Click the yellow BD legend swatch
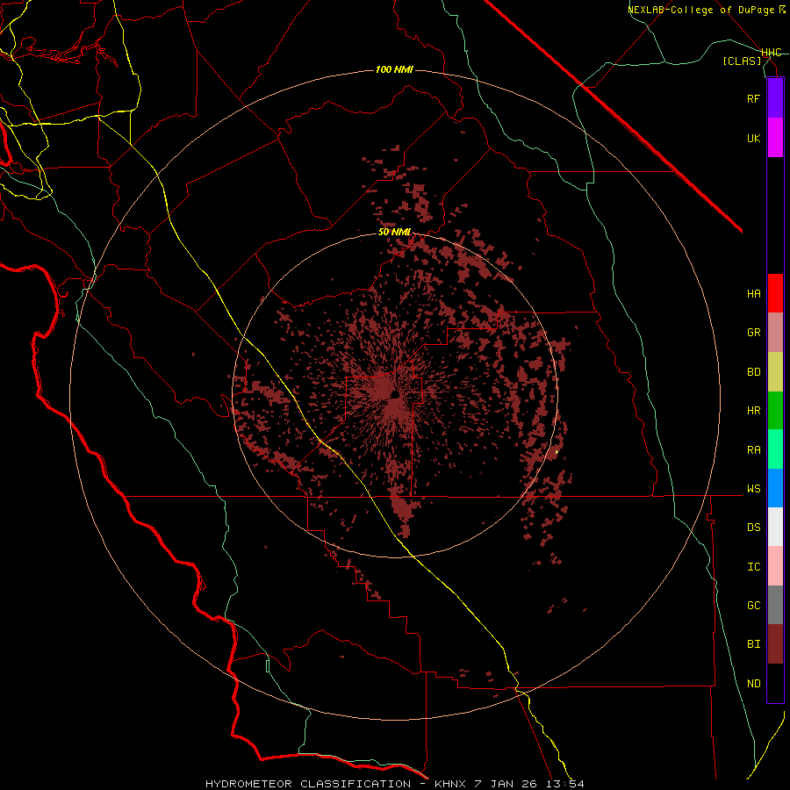790x790 pixels. click(775, 372)
